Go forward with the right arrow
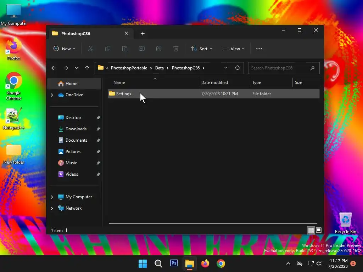Image resolution: width=363 pixels, height=272 pixels. click(x=66, y=68)
